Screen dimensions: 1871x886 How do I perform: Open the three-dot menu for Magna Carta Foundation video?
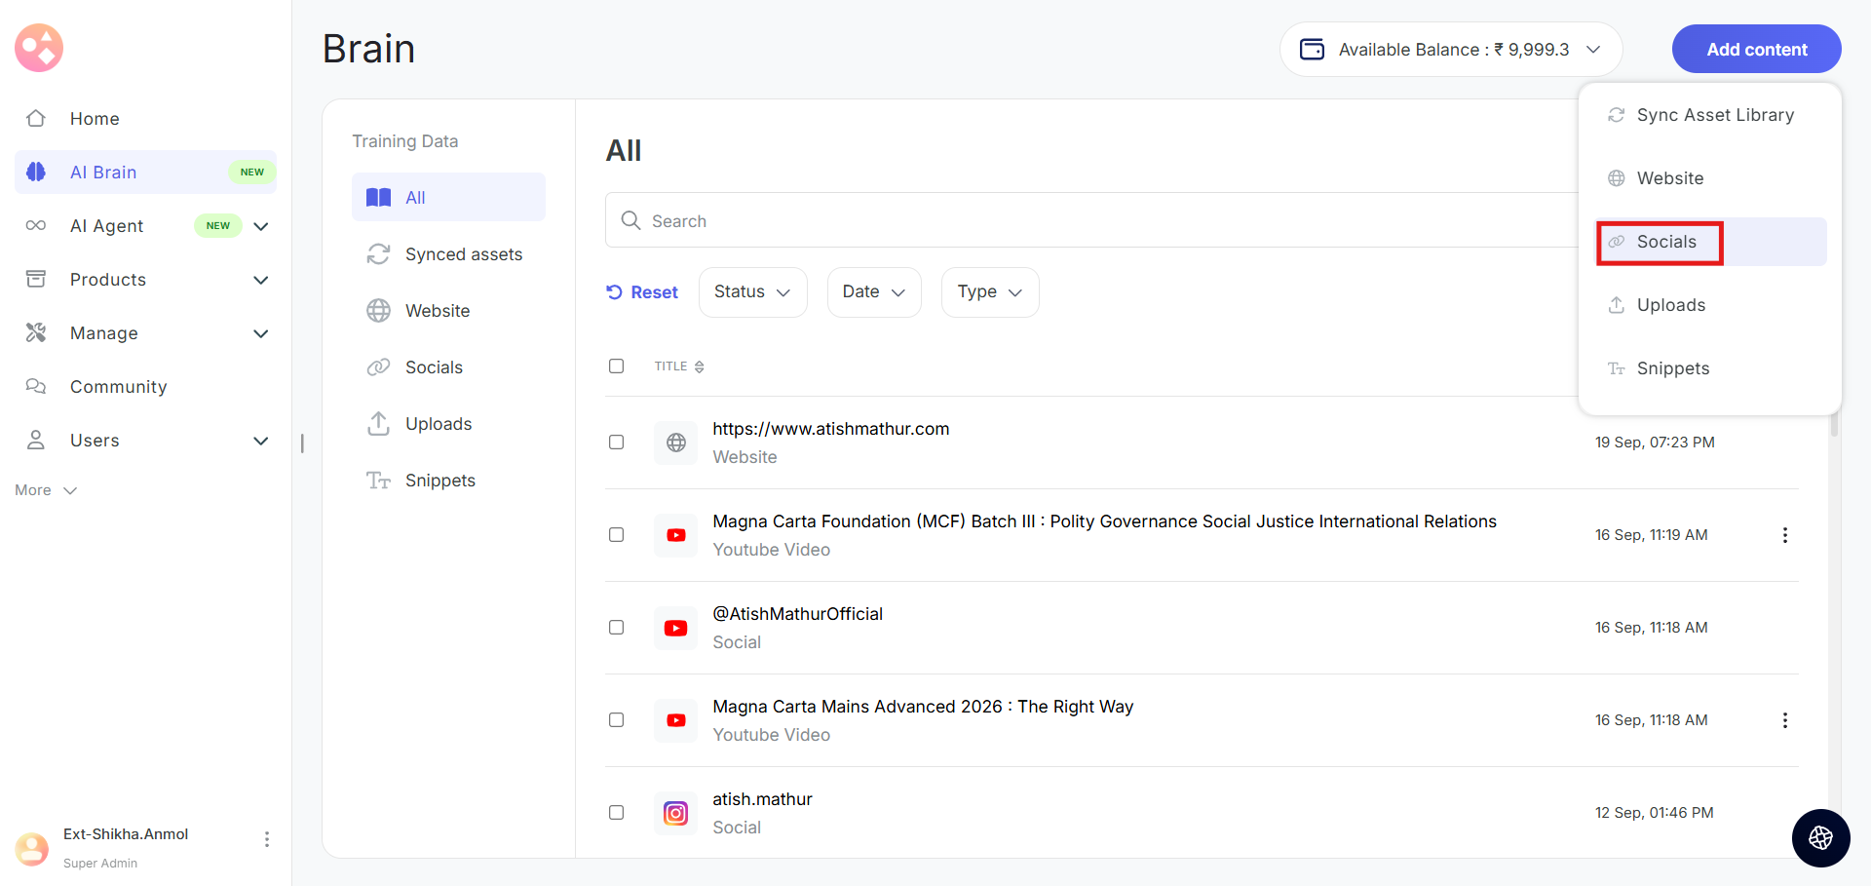(1784, 535)
